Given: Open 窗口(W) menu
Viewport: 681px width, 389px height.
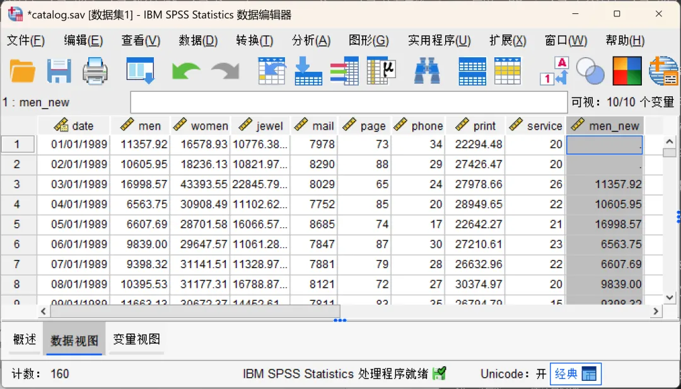Looking at the screenshot, I should click(566, 40).
